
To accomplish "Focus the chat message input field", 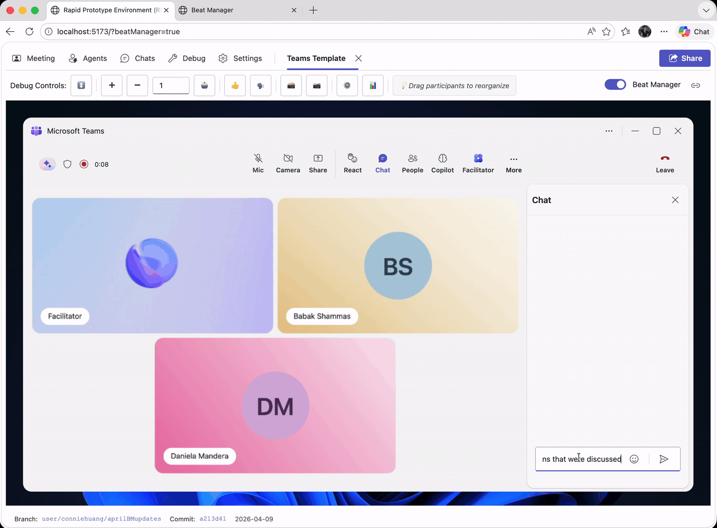I will coord(582,459).
